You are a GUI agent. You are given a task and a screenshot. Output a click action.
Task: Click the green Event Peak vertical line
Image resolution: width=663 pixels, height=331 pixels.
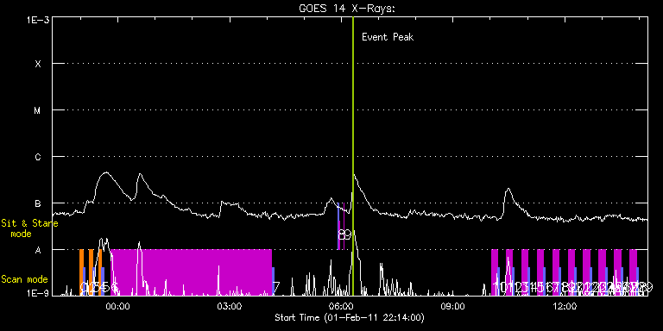click(x=353, y=156)
